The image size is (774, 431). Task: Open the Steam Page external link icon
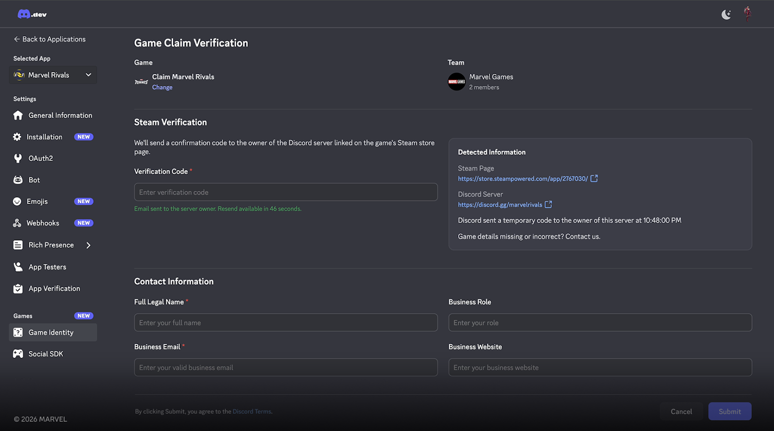pos(595,178)
